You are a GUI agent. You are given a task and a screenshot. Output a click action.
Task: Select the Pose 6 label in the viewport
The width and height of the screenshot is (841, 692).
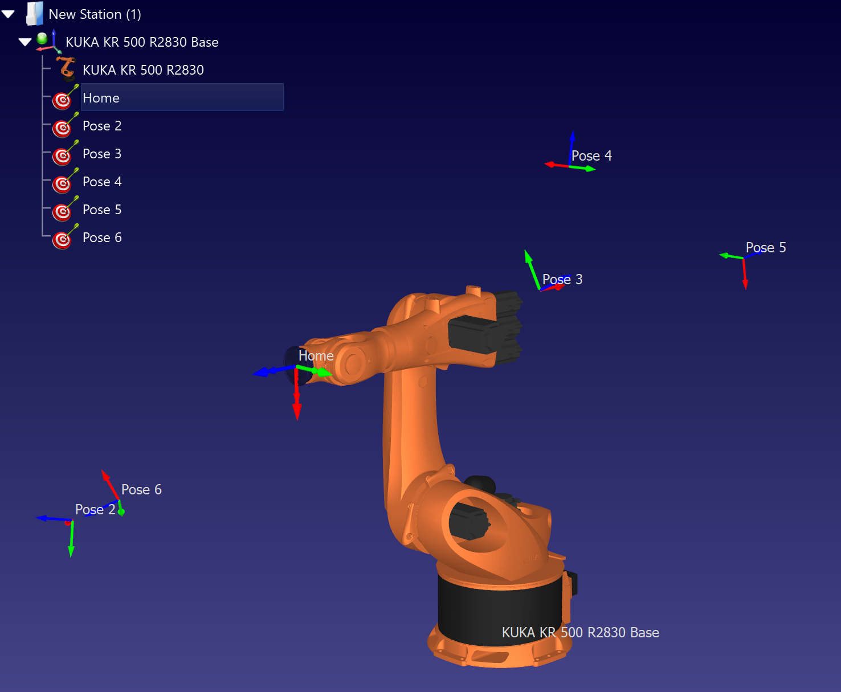141,489
